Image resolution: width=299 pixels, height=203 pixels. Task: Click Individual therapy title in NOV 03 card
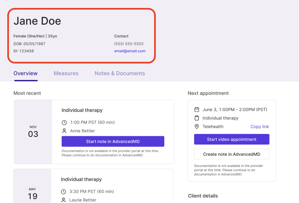click(82, 110)
